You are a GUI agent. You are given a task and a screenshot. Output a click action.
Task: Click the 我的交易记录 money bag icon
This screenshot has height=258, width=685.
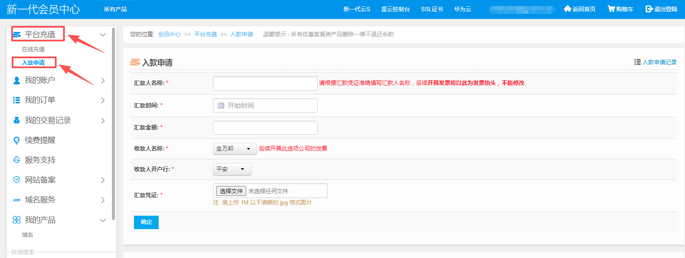(17, 120)
